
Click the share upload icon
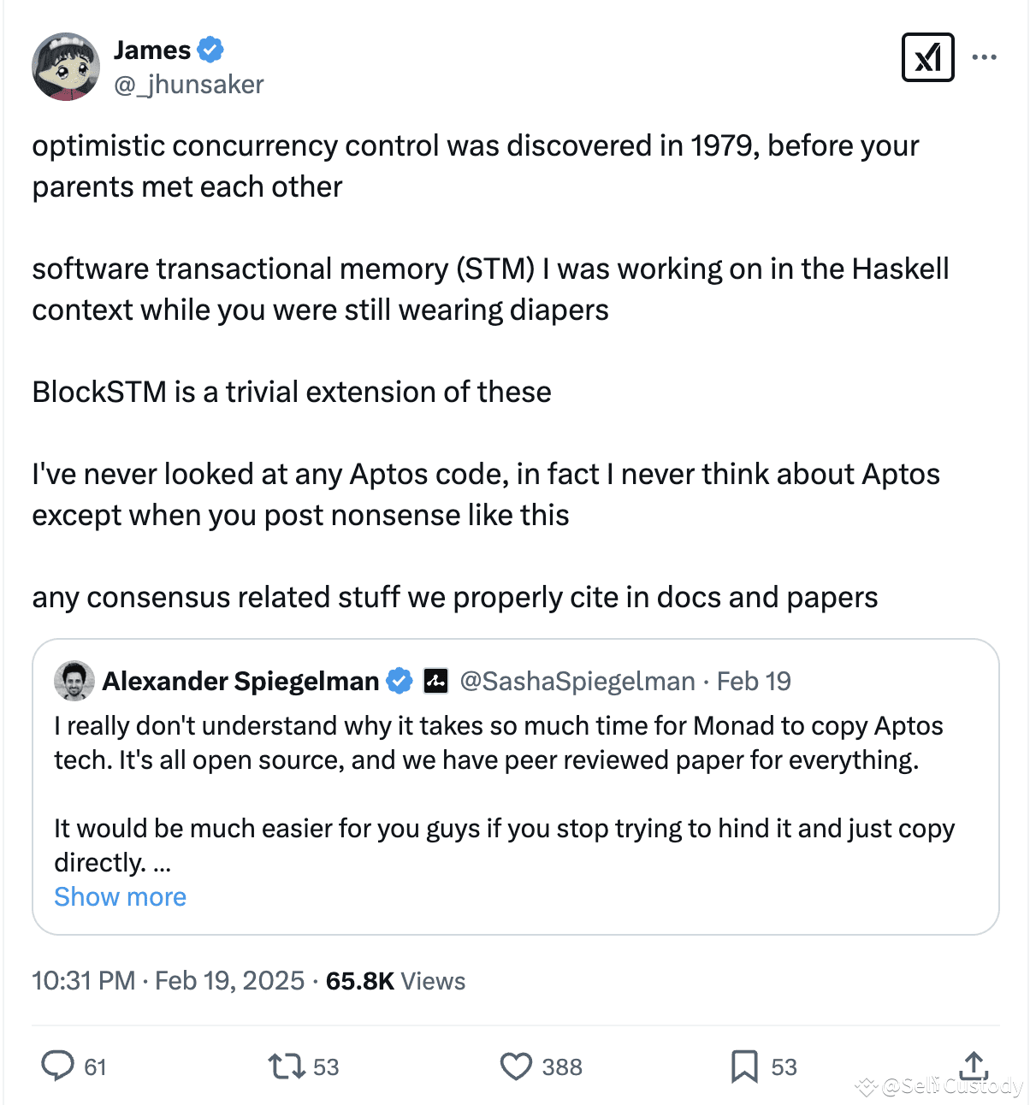[x=974, y=1066]
